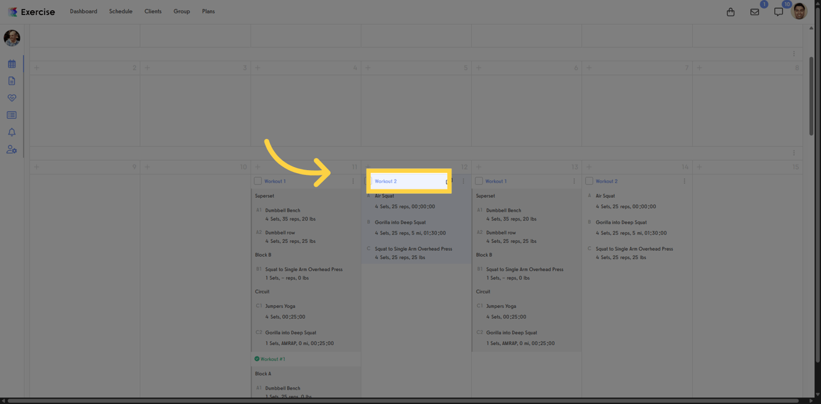Open the chat showing 10 notifications
This screenshot has height=404, width=821.
(778, 11)
